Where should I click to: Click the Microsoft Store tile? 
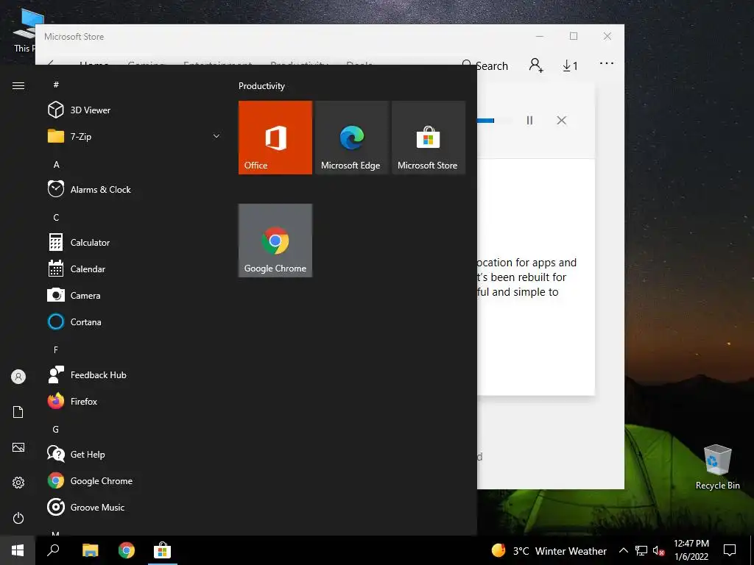[x=429, y=138]
